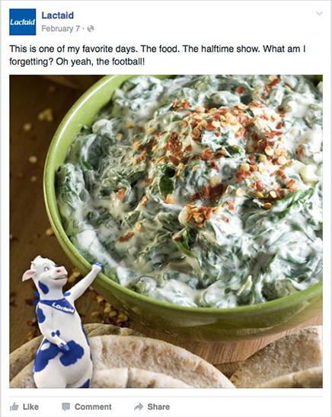Click the thumbs-up Like icon

click(x=14, y=406)
